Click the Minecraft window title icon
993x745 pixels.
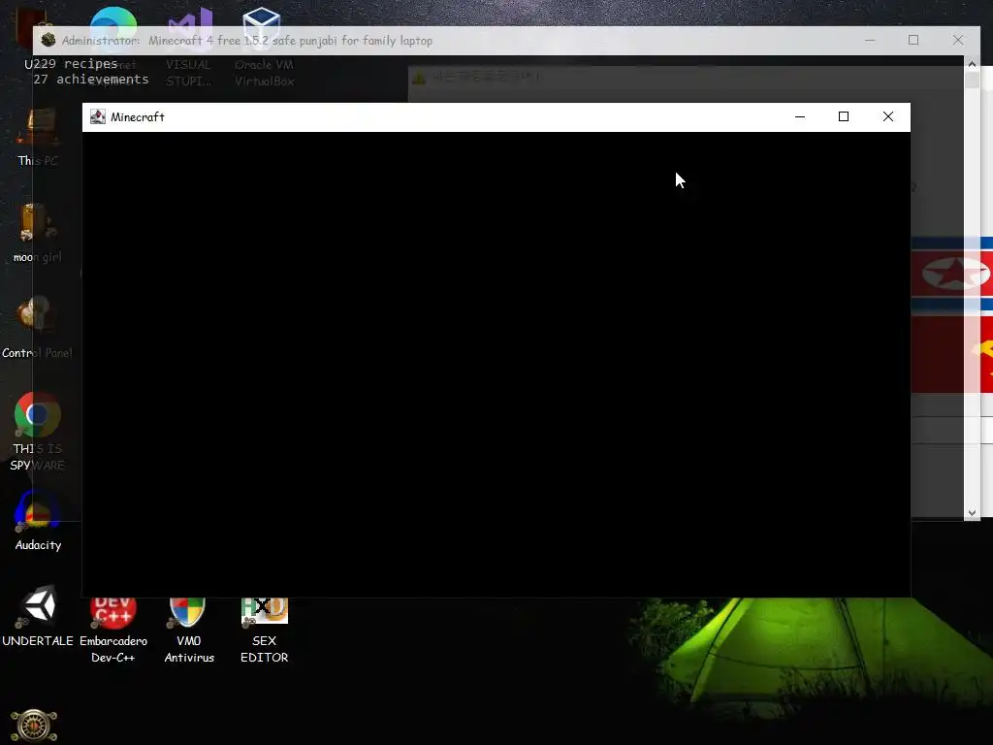click(x=98, y=116)
